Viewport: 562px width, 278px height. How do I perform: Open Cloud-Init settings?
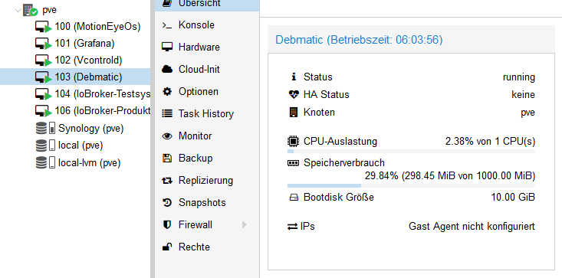pyautogui.click(x=207, y=70)
